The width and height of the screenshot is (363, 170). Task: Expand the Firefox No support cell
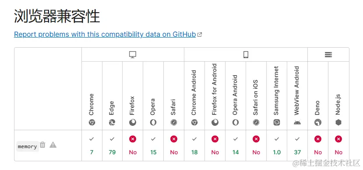(x=133, y=146)
